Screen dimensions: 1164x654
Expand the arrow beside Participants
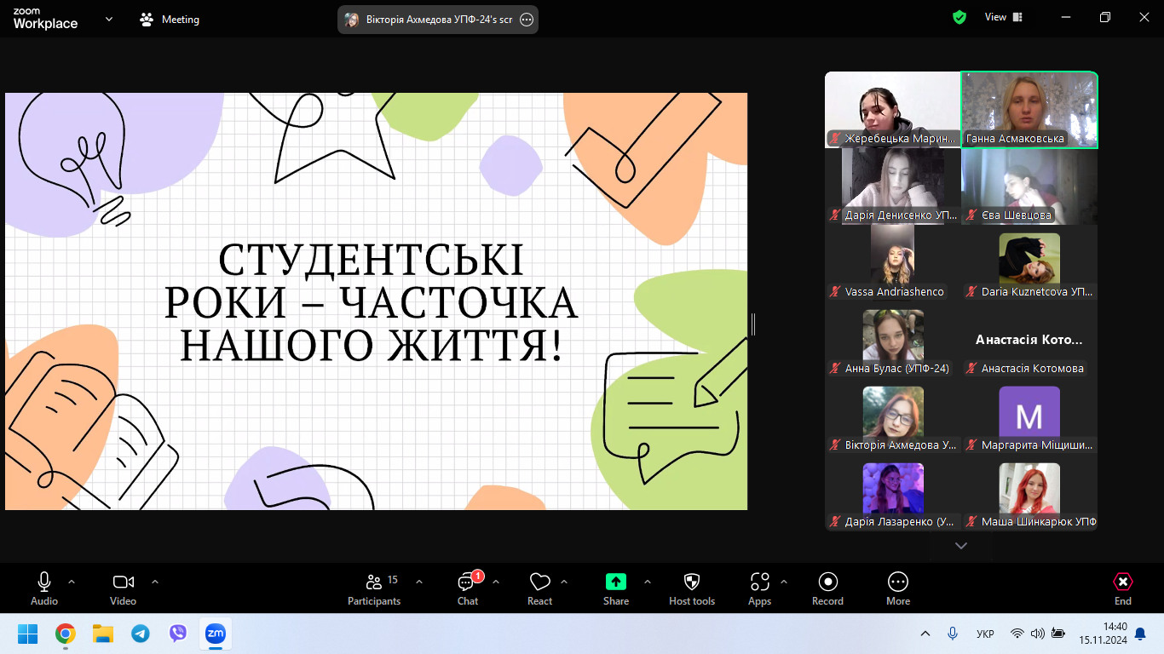point(419,582)
